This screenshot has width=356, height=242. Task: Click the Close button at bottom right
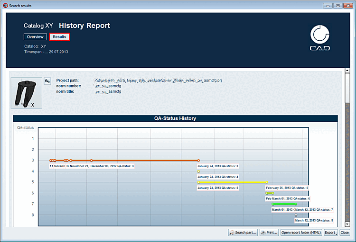[345, 233]
